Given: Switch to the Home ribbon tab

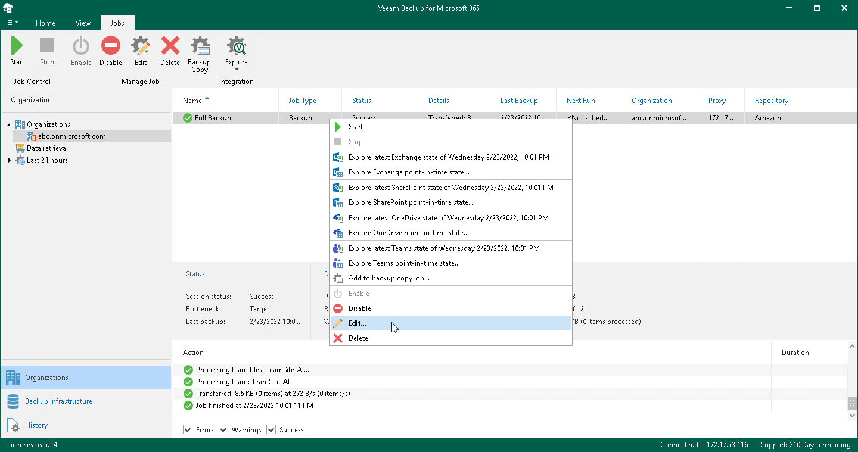Looking at the screenshot, I should point(45,23).
